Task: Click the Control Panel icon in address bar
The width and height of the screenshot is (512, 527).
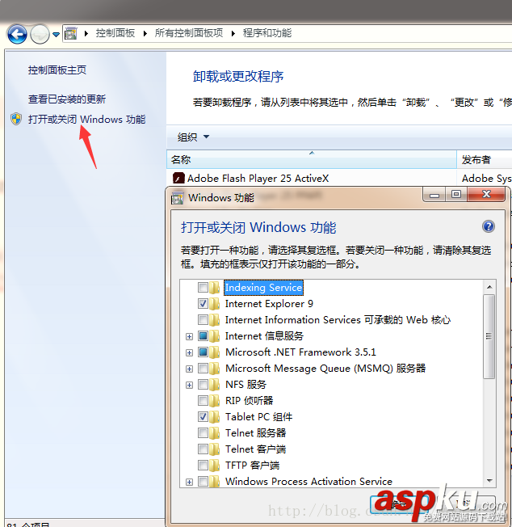Action: (x=71, y=33)
